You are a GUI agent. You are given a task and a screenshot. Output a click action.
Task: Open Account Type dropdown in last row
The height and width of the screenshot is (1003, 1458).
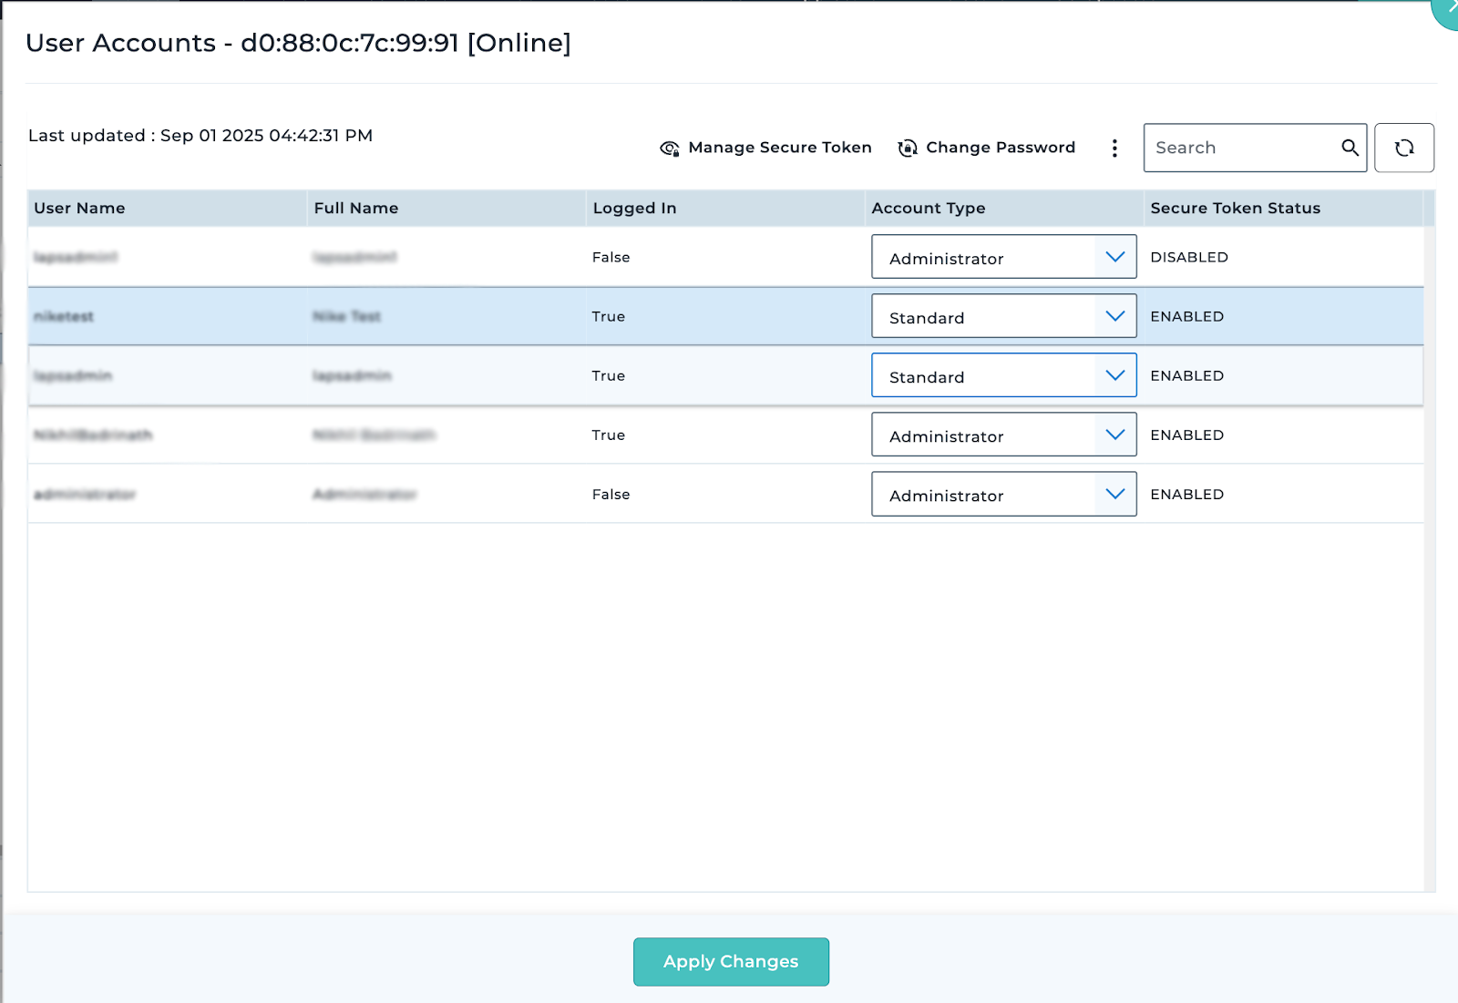pos(1004,494)
